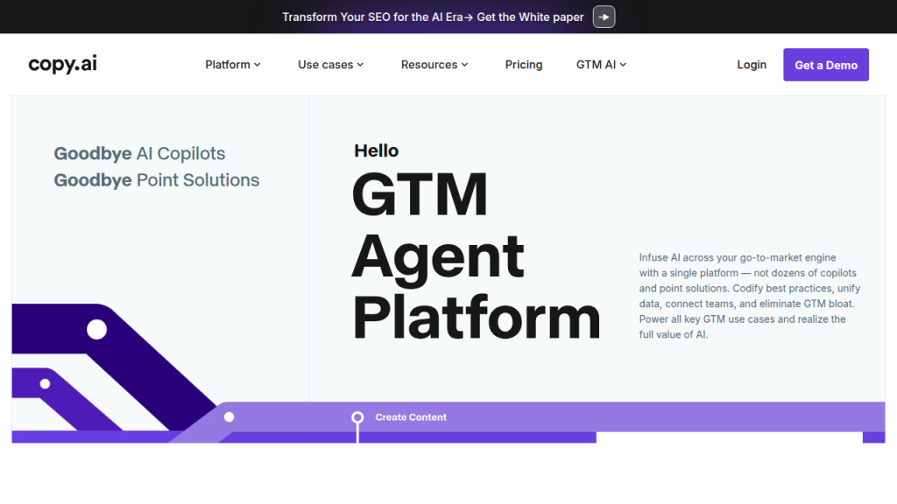Click the Hello text above the headline
This screenshot has height=504, width=897.
click(376, 150)
